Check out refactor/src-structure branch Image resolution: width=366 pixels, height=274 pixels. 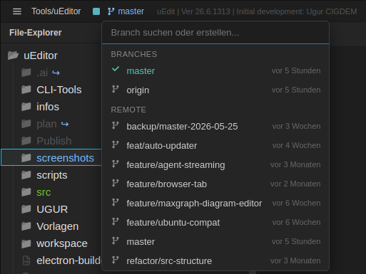[215, 261]
